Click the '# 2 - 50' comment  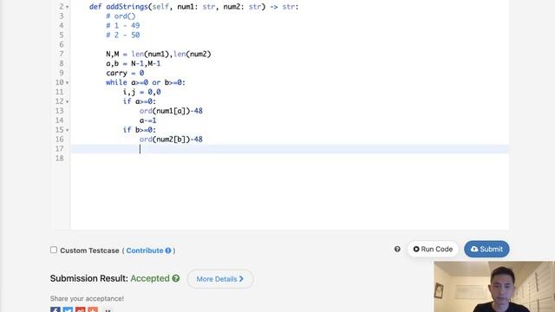click(x=123, y=35)
